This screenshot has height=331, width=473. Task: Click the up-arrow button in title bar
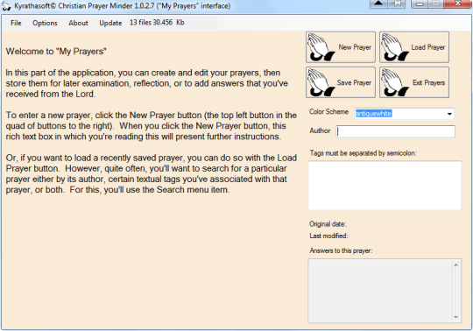(379, 4)
